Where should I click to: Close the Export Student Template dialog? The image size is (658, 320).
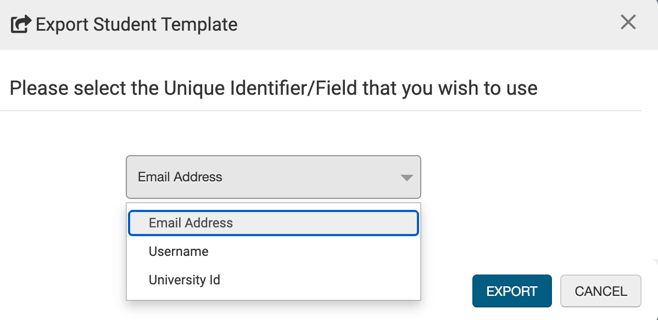628,22
